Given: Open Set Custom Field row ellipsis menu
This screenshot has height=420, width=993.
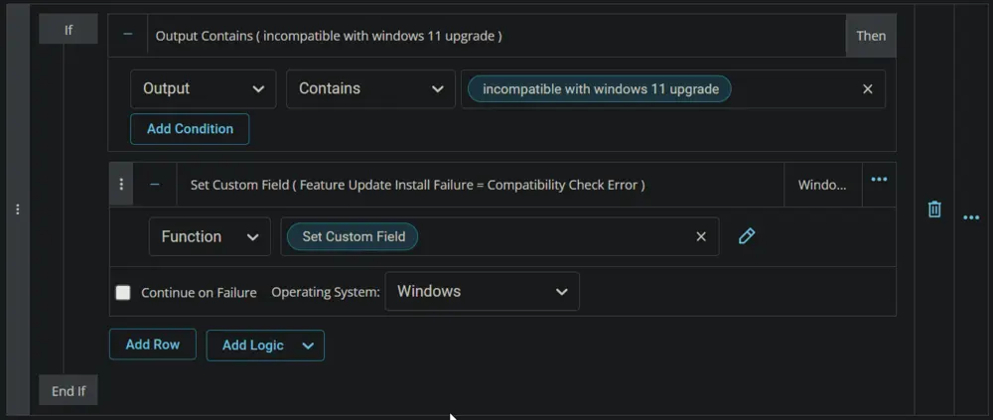Looking at the screenshot, I should pos(879,180).
